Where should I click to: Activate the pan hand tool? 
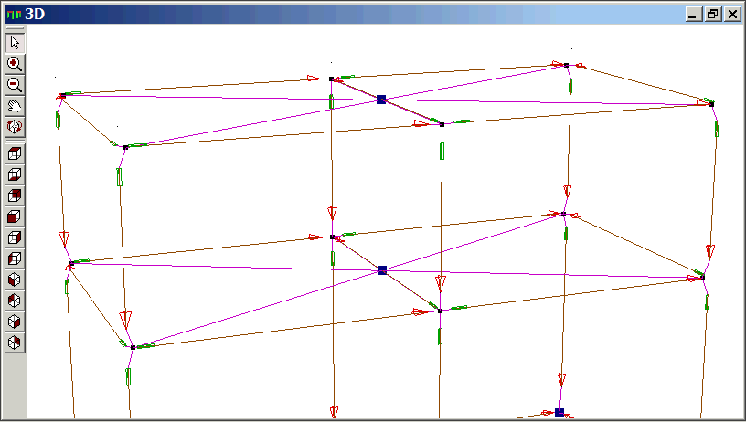click(15, 106)
